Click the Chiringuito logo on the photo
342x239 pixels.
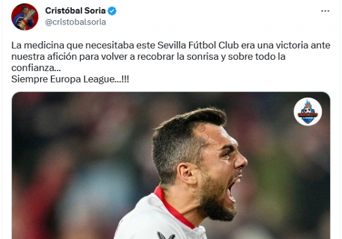tap(307, 112)
